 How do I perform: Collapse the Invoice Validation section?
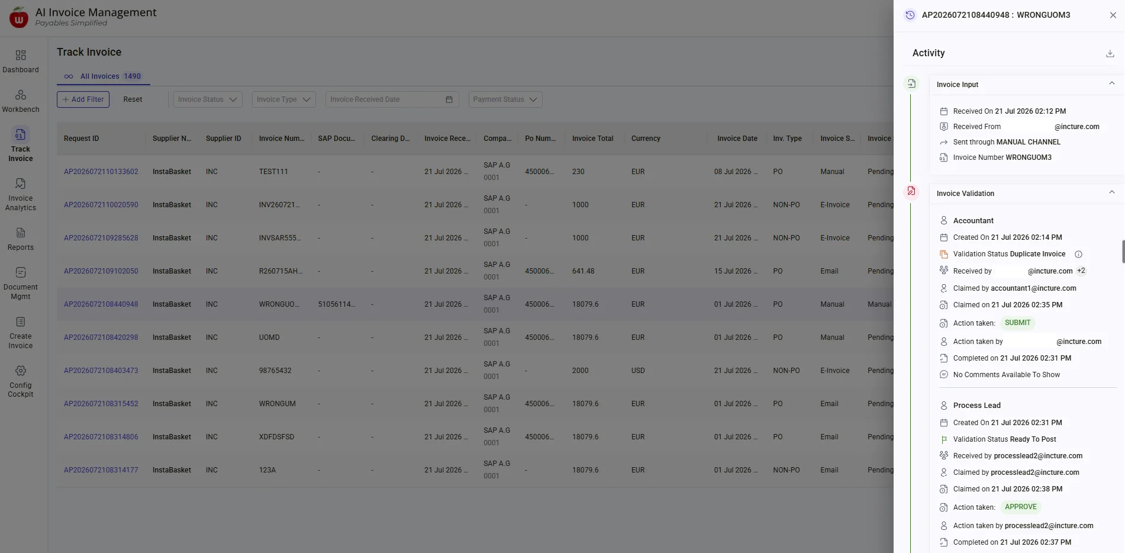click(x=1112, y=192)
